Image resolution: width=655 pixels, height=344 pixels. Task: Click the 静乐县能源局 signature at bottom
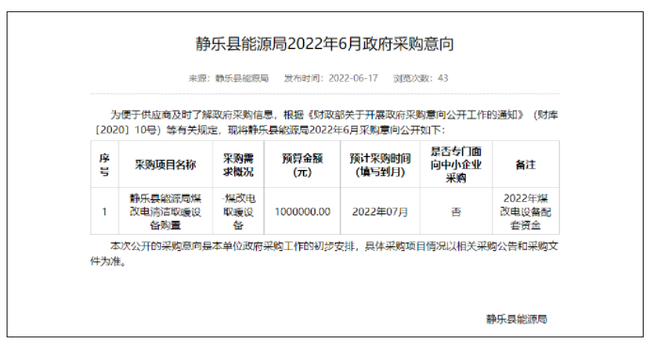[x=517, y=320]
